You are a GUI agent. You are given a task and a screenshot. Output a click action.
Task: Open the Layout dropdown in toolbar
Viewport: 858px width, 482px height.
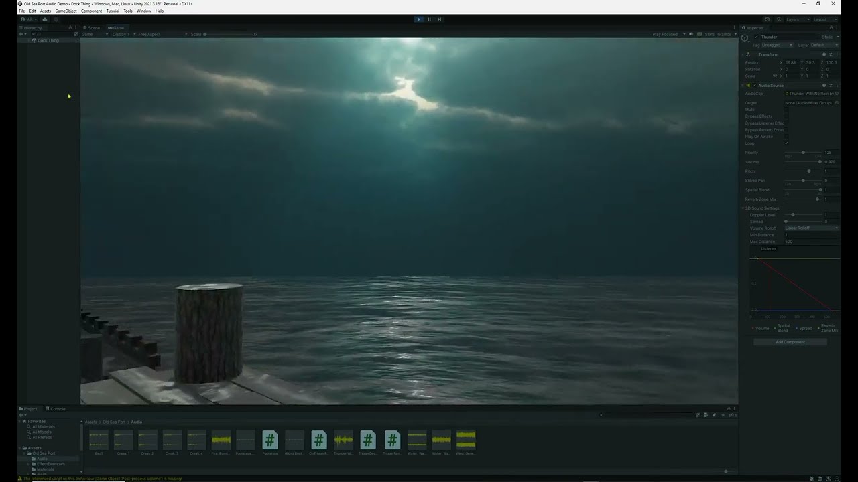pos(824,19)
